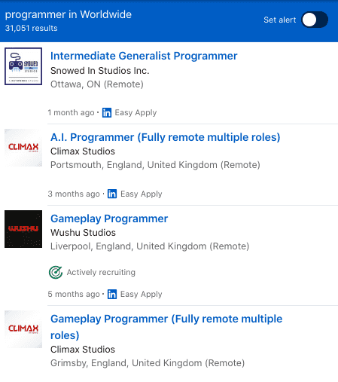Open A.I. Programmer fully remote job
Image resolution: width=338 pixels, height=382 pixels.
click(165, 137)
